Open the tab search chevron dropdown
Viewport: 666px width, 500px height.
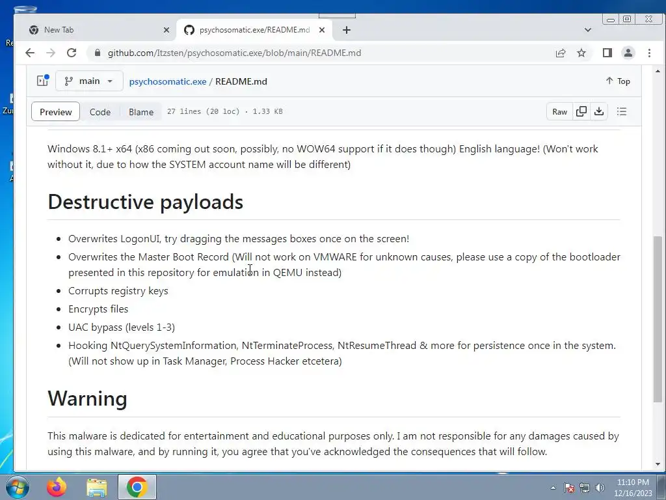(x=588, y=30)
